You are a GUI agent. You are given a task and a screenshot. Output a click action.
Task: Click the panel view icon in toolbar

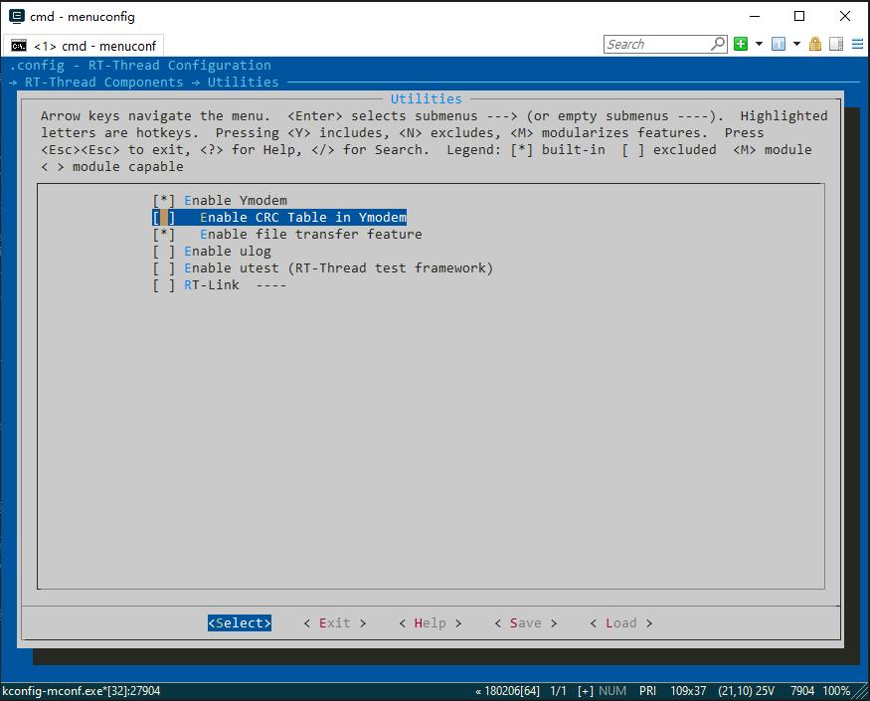click(836, 44)
